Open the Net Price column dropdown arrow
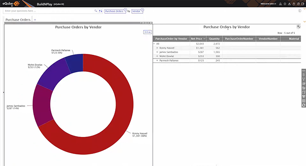This screenshot has height=166, width=306. (x=204, y=39)
